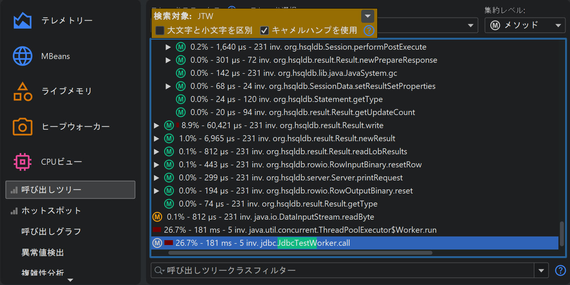Open ライブメモリ shapes icon
This screenshot has height=285, width=570.
coord(22,92)
